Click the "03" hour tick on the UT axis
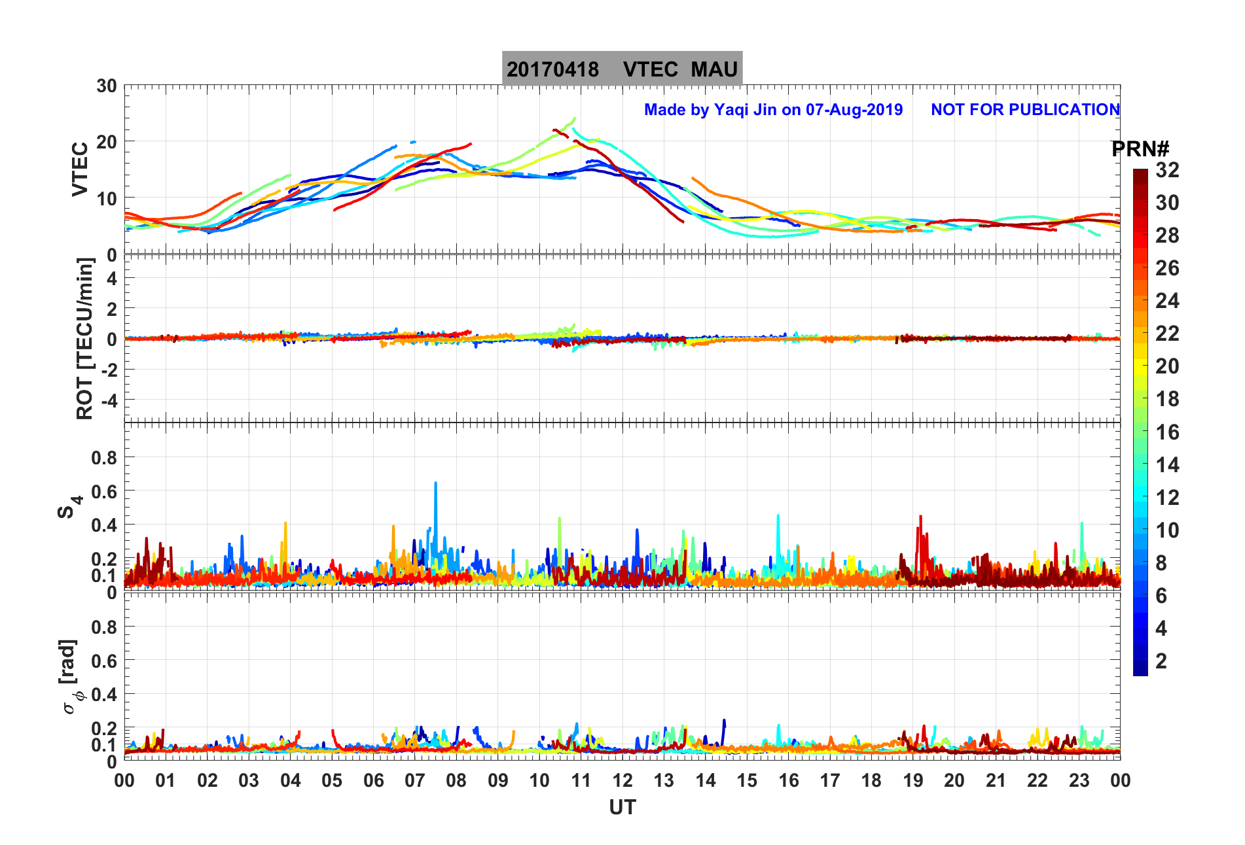Image resolution: width=1245 pixels, height=845 pixels. [249, 780]
